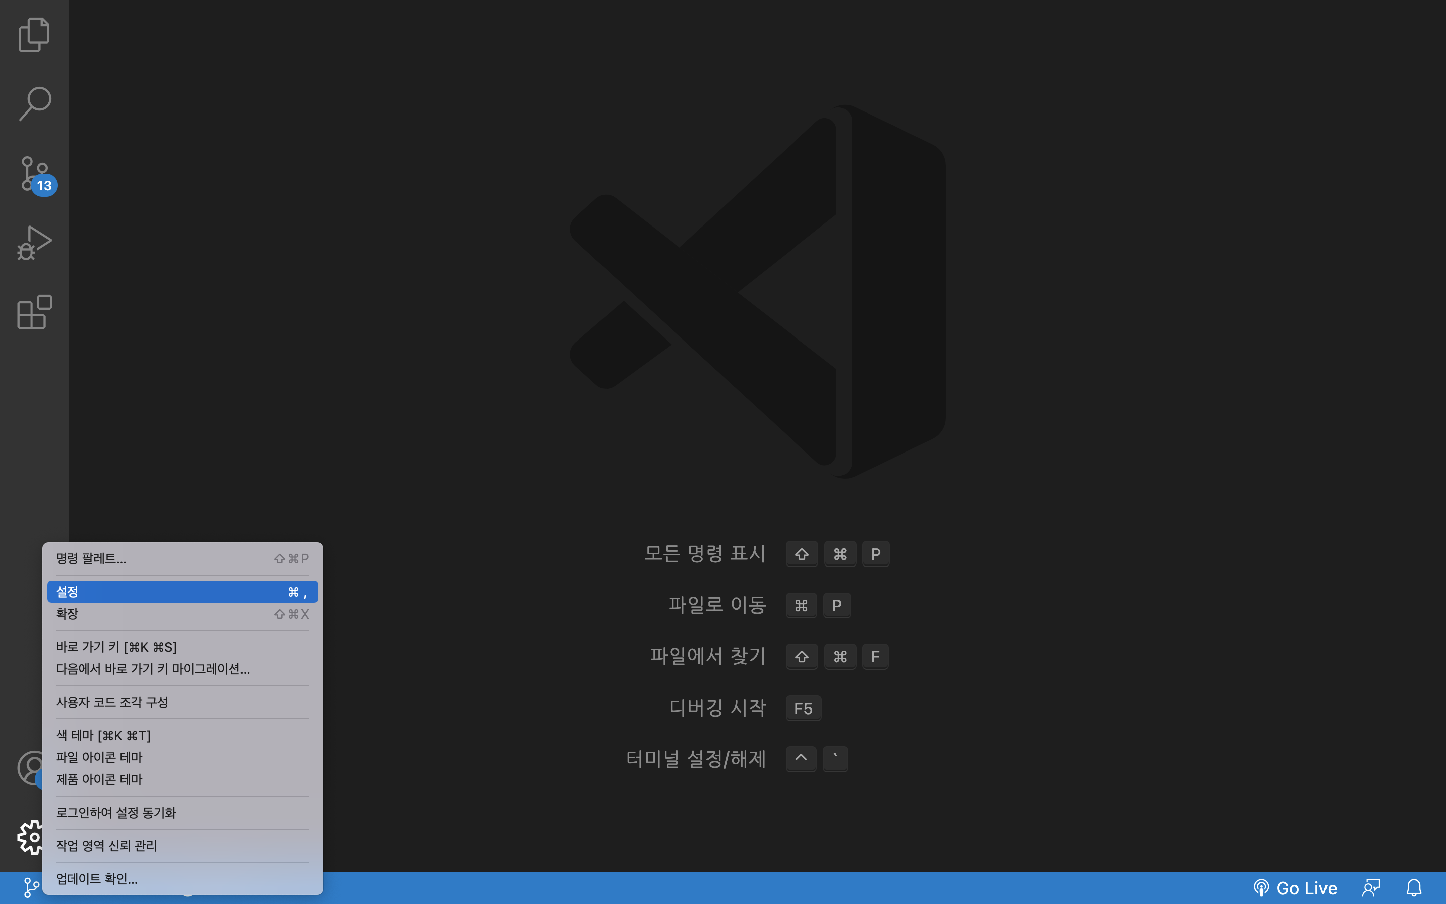Open the Run and Debug icon
This screenshot has width=1446, height=904.
pyautogui.click(x=34, y=243)
